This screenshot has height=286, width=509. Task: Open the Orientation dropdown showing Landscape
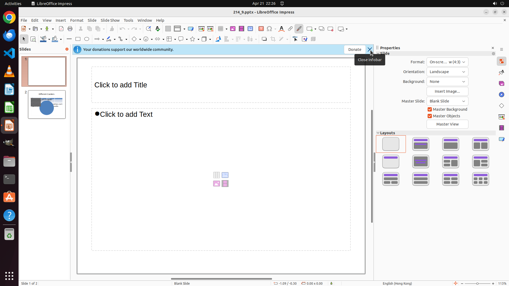[447, 72]
